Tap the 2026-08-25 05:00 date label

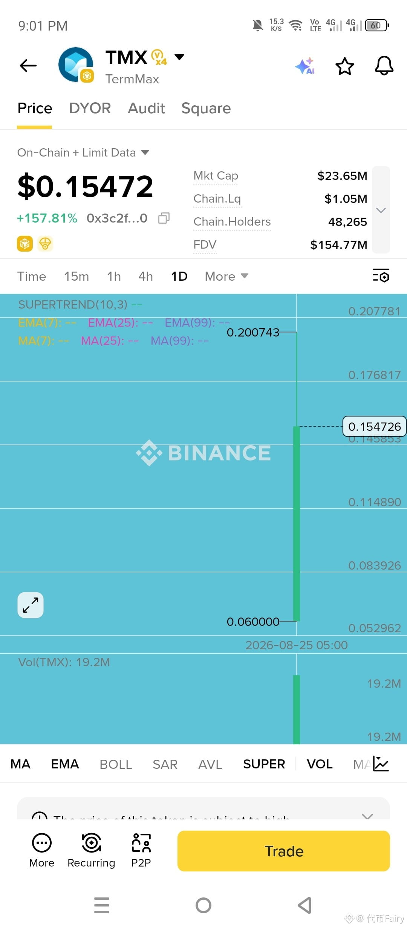(x=297, y=645)
